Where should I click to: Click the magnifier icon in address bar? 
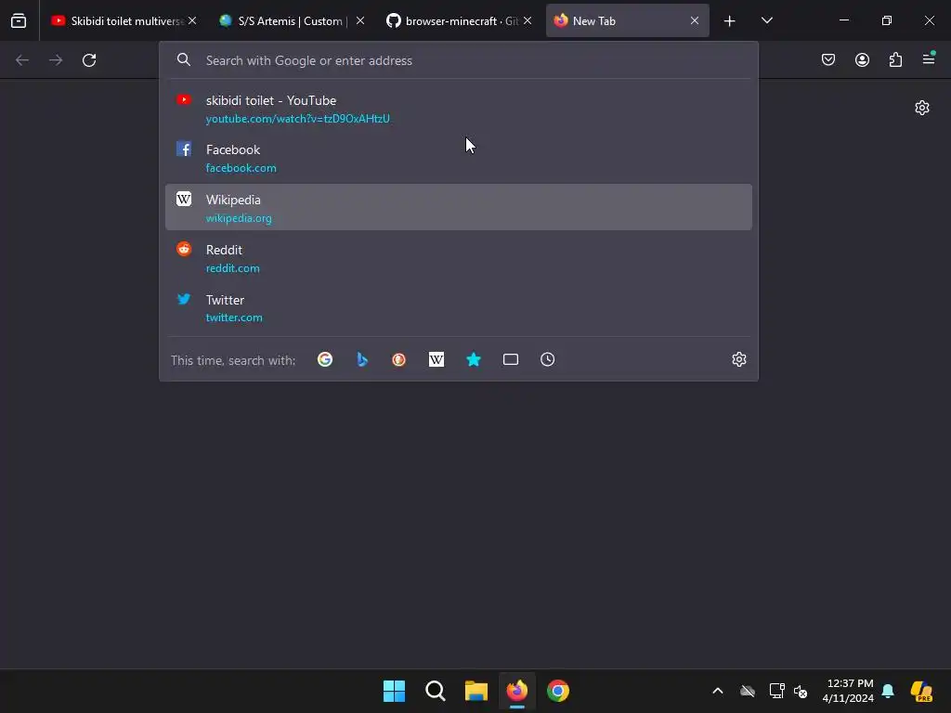pyautogui.click(x=184, y=59)
